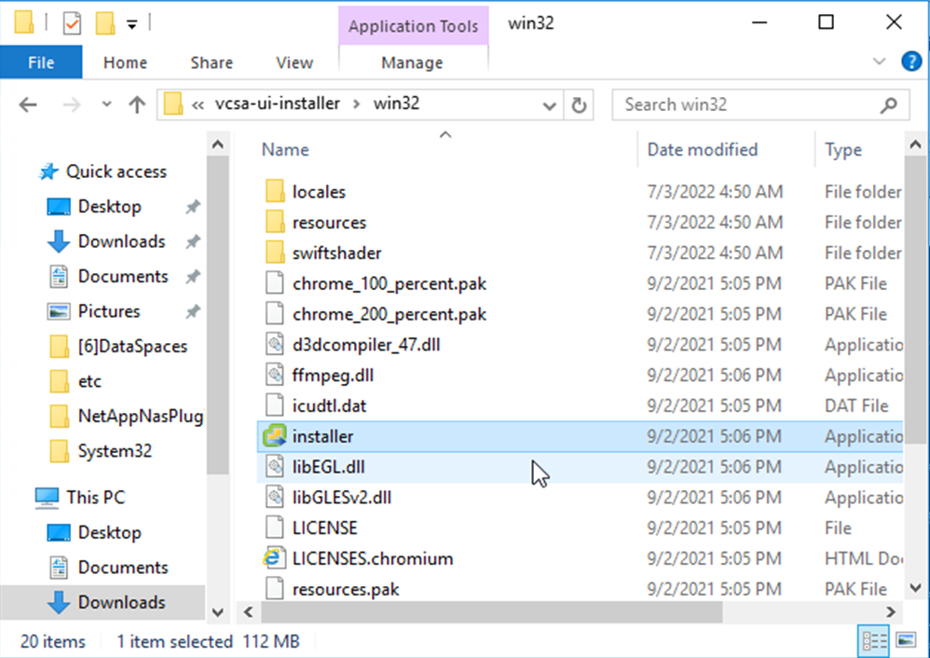Select the chrome_200_percent.pak file name

tap(390, 314)
